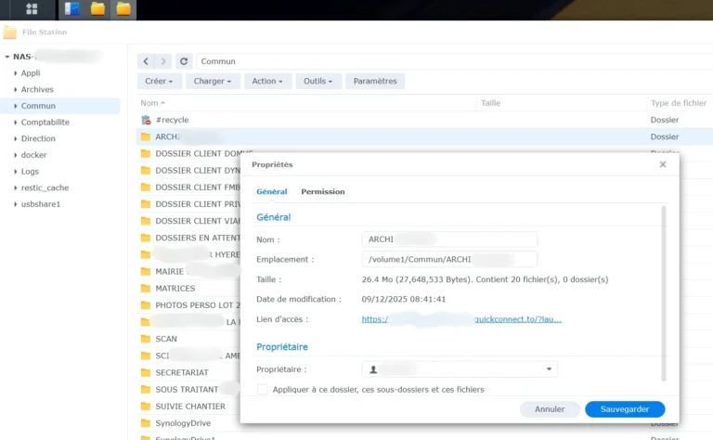Expand the Comptabilite tree arrow
This screenshot has height=440, width=713.
(x=16, y=123)
